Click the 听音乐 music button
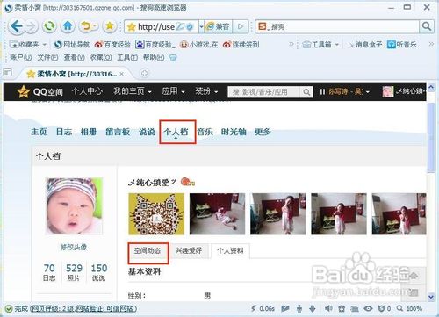 [402, 45]
